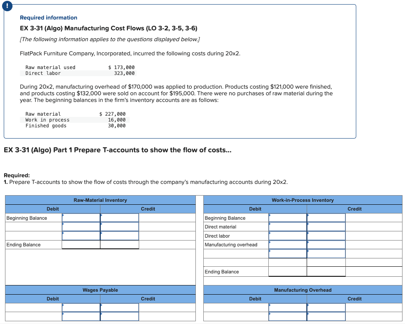Click the Manufacturing Overhead account title bar
Screen dimensions: 405x325
(303, 290)
